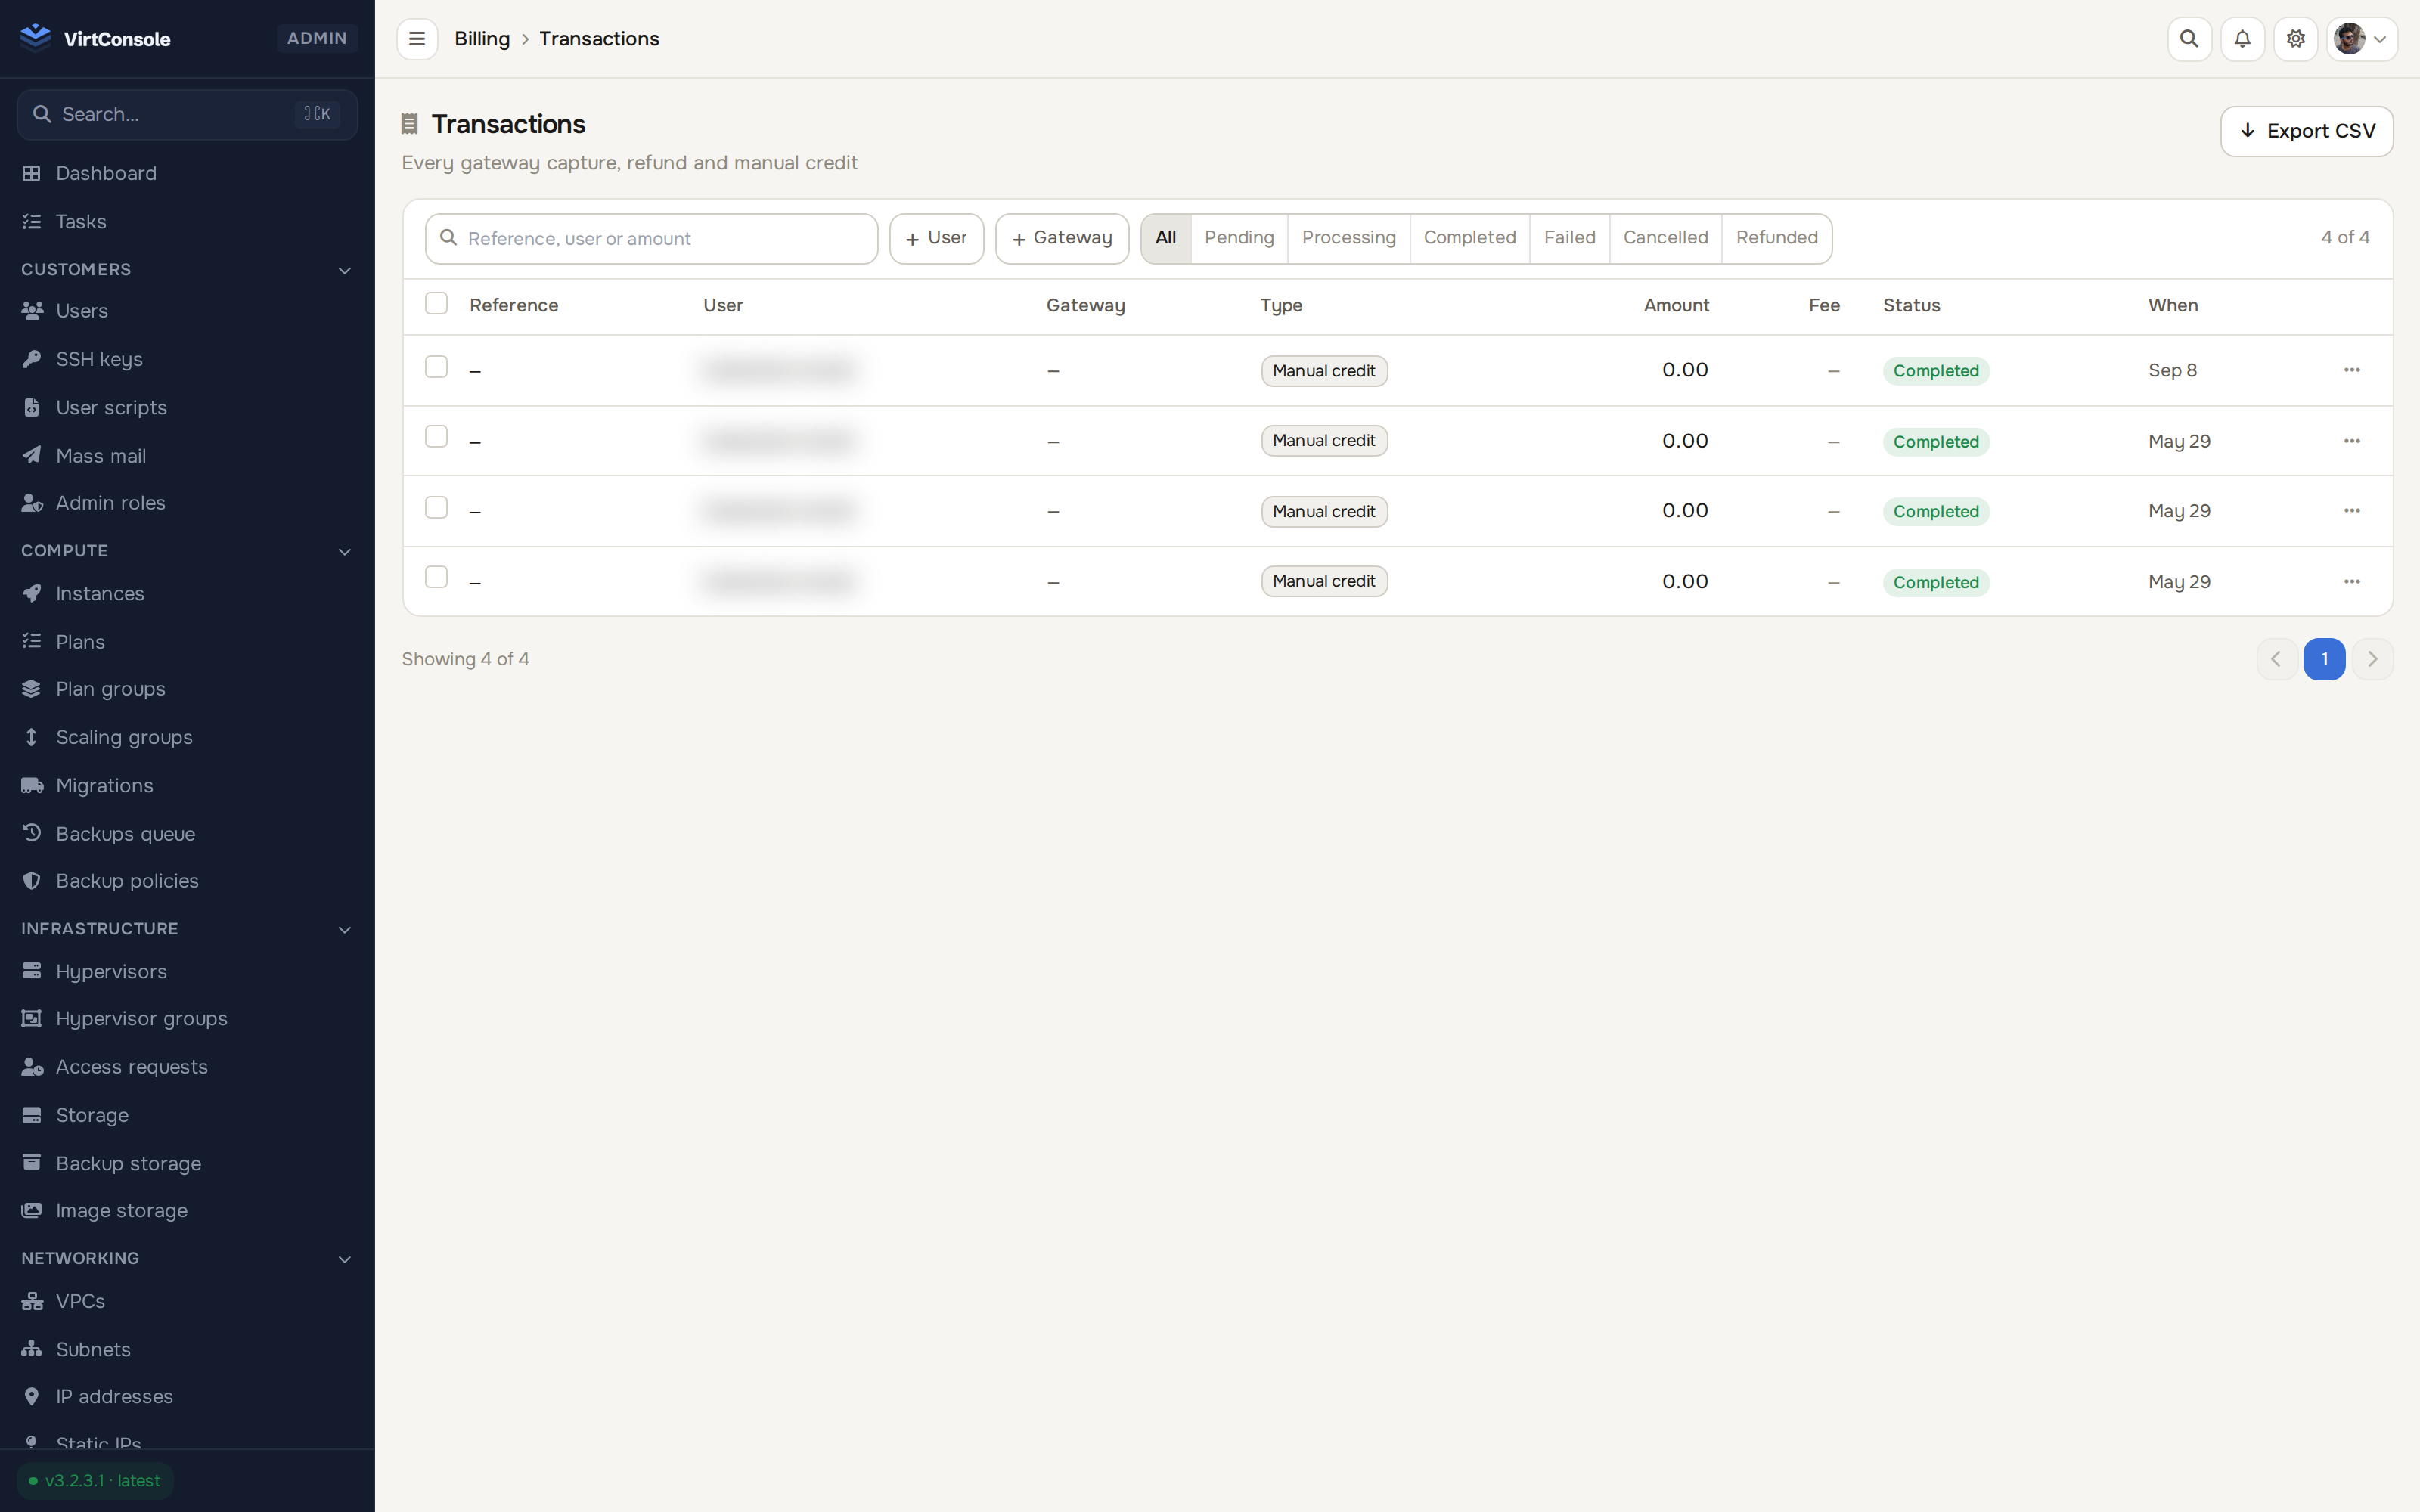Open the top bar search icon
Screen dimensions: 2420x1512
tap(2189, 39)
